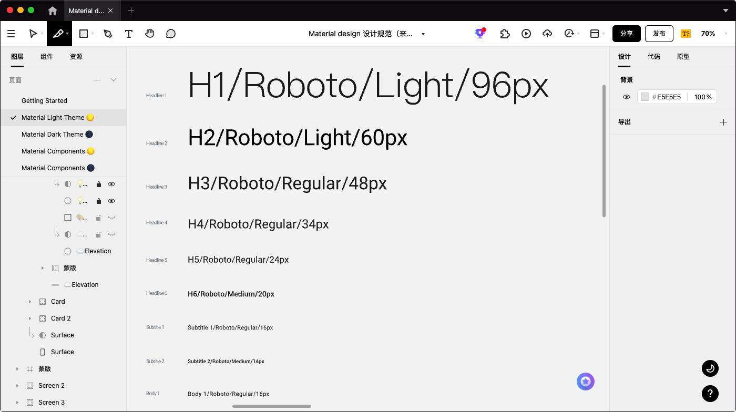
Task: Open Move tool options arrow
Action: pyautogui.click(x=42, y=34)
